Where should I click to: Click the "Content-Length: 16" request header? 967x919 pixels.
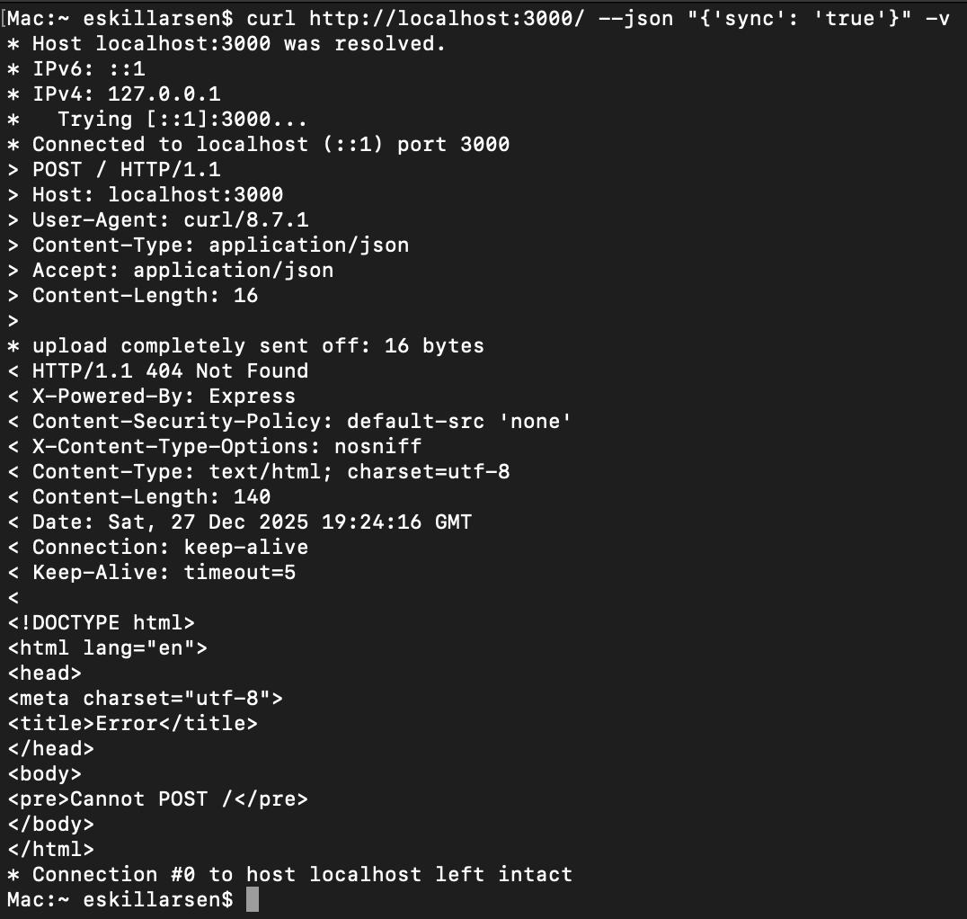point(145,295)
